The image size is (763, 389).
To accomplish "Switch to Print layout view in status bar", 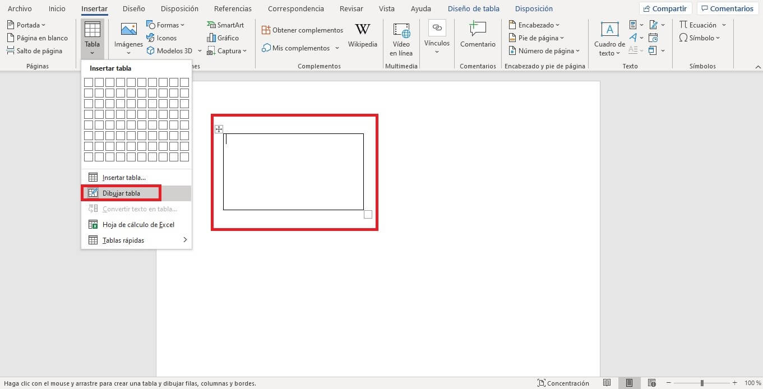I will 630,383.
